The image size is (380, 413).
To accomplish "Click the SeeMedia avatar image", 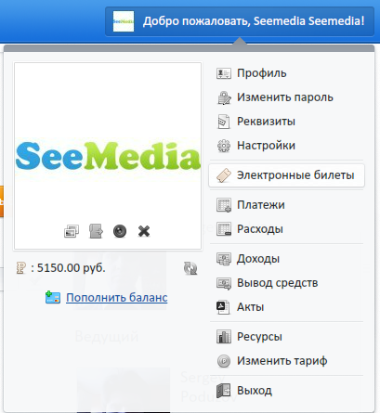I will coord(108,156).
